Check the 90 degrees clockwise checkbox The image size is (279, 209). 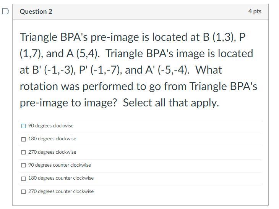pos(23,126)
